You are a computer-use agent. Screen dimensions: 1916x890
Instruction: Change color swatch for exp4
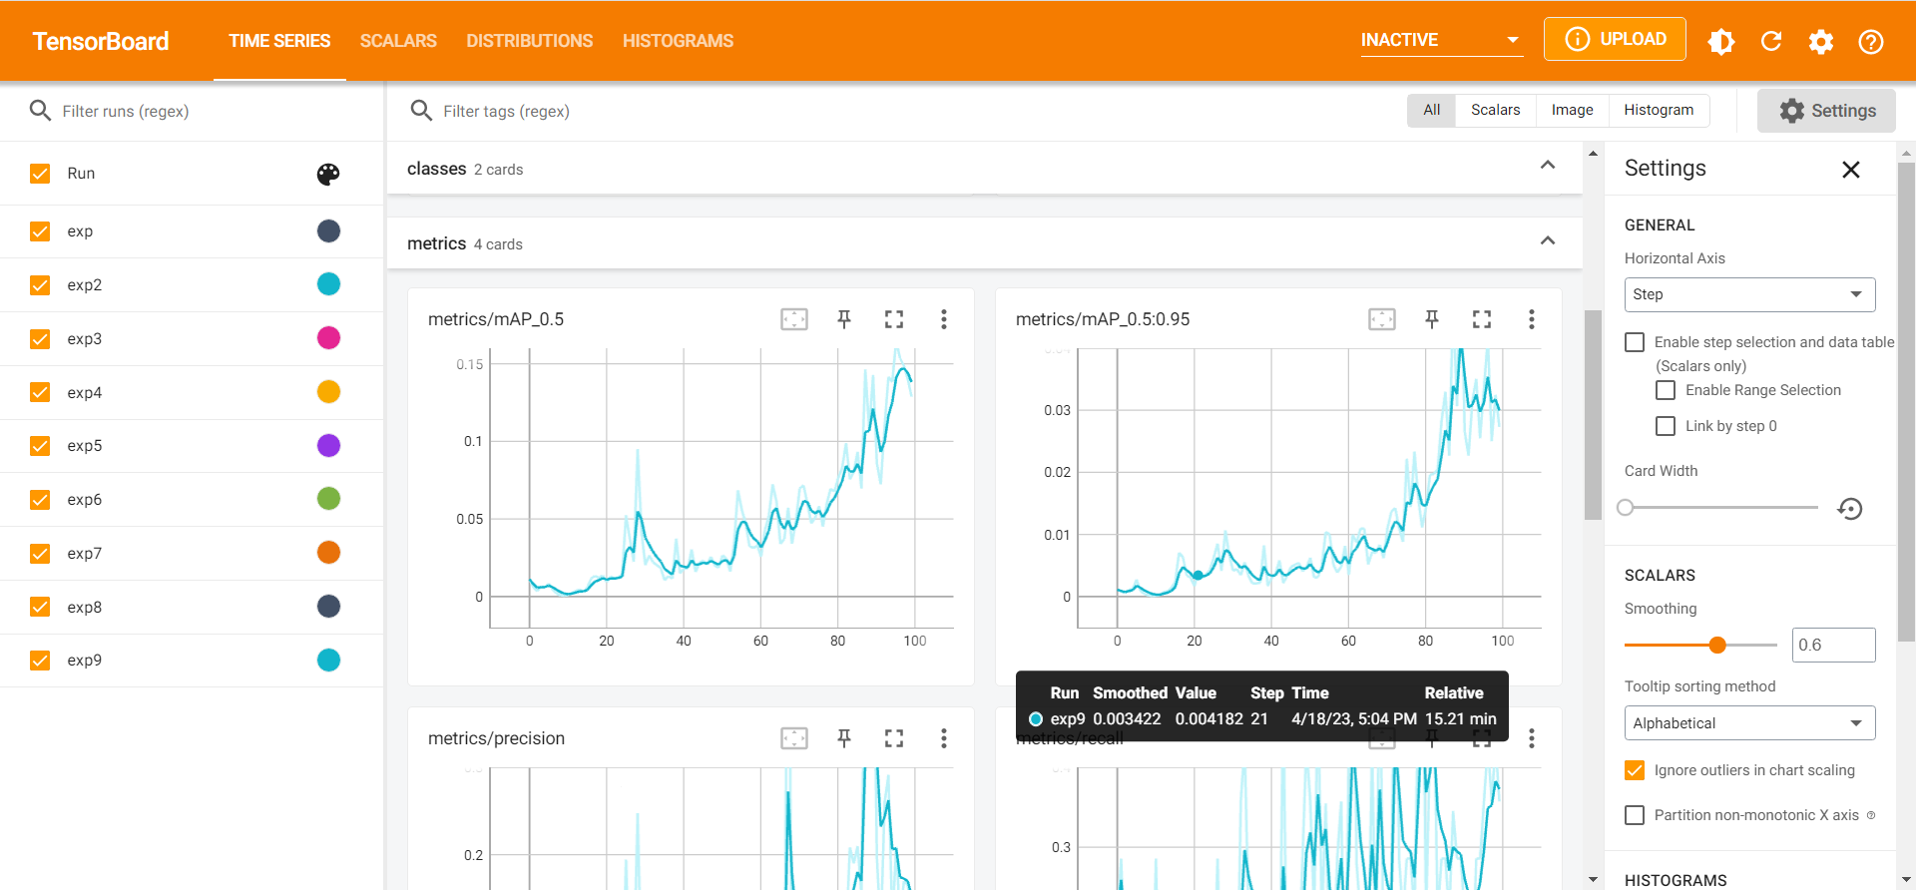click(x=328, y=392)
